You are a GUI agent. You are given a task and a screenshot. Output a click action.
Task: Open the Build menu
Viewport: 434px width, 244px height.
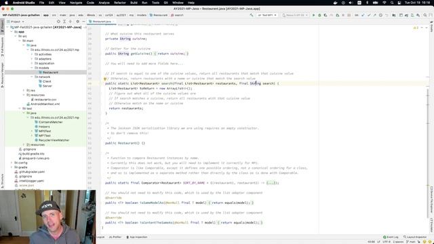[x=134, y=3]
